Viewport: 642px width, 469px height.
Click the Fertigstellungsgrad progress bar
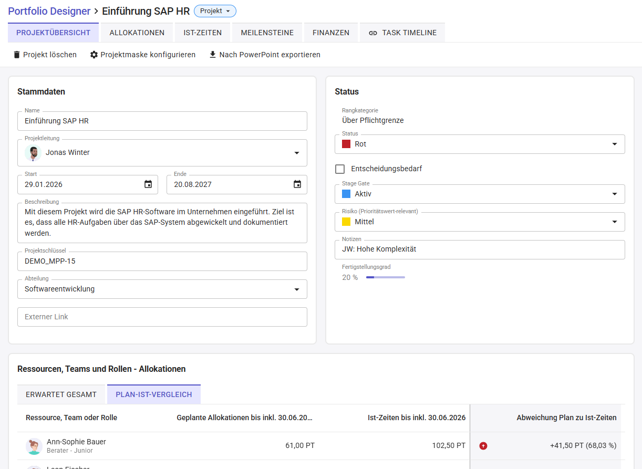click(386, 277)
